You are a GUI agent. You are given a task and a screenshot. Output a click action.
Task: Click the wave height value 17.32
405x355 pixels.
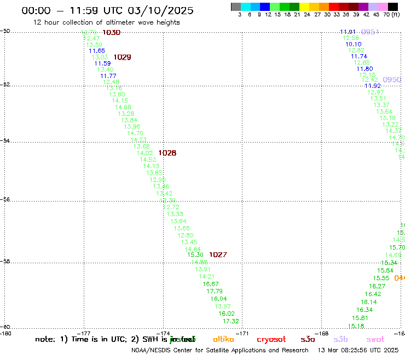[231, 321]
